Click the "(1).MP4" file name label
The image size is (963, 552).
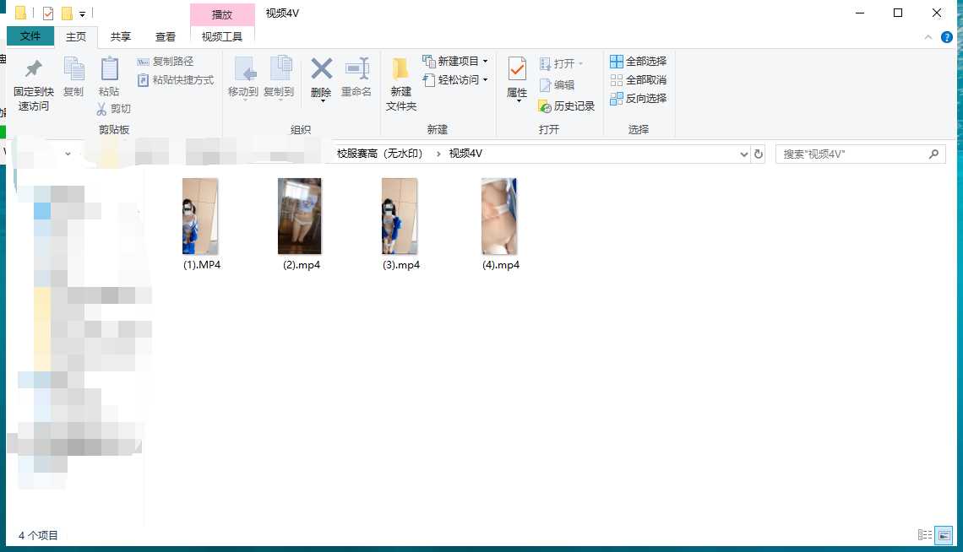[202, 265]
